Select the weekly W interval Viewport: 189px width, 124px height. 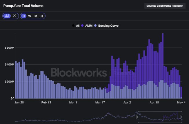[30, 16]
